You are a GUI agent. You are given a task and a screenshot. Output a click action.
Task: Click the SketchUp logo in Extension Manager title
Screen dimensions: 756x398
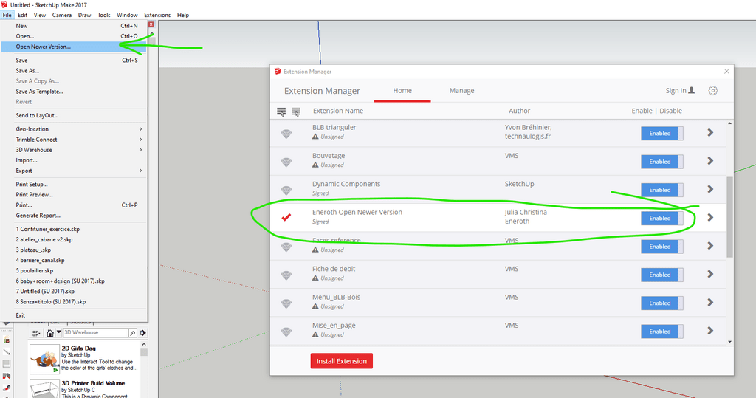point(278,72)
